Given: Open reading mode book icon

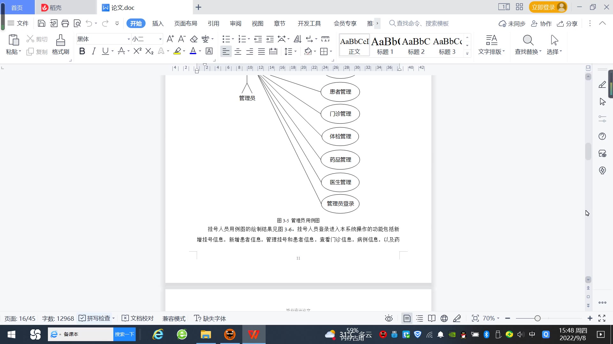Looking at the screenshot, I should 432,318.
